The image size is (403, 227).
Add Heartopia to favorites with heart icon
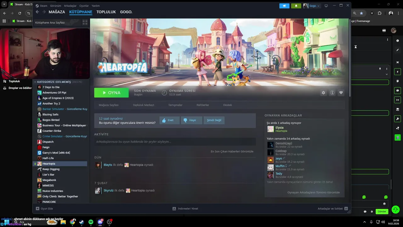tap(341, 93)
